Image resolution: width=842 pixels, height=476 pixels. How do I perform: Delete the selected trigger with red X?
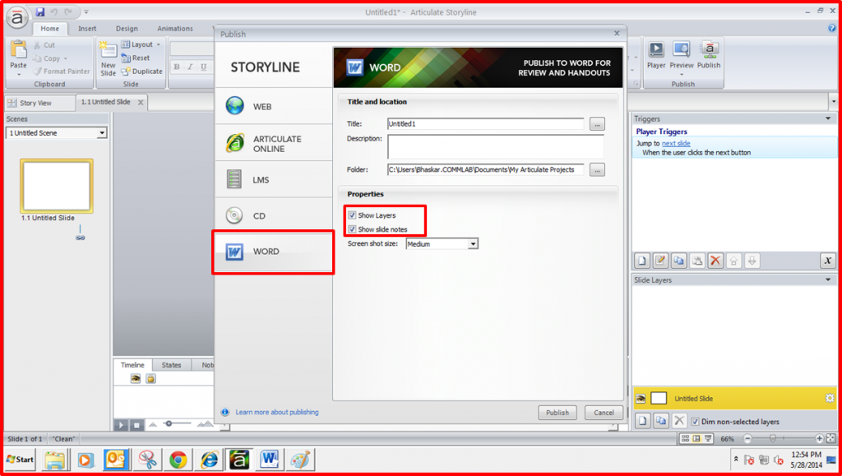pyautogui.click(x=715, y=261)
